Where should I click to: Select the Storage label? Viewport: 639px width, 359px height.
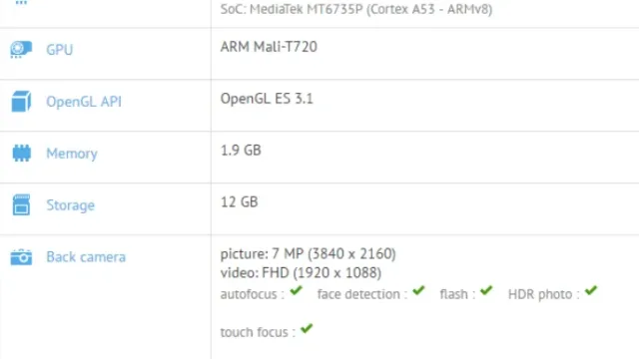tap(71, 205)
